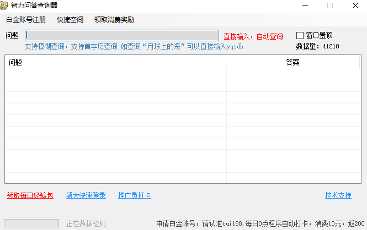Click the 答案 column header
This screenshot has width=367, height=230.
pyautogui.click(x=292, y=62)
